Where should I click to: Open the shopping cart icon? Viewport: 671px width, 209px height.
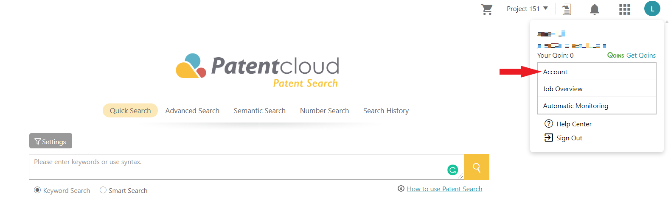[x=487, y=9]
